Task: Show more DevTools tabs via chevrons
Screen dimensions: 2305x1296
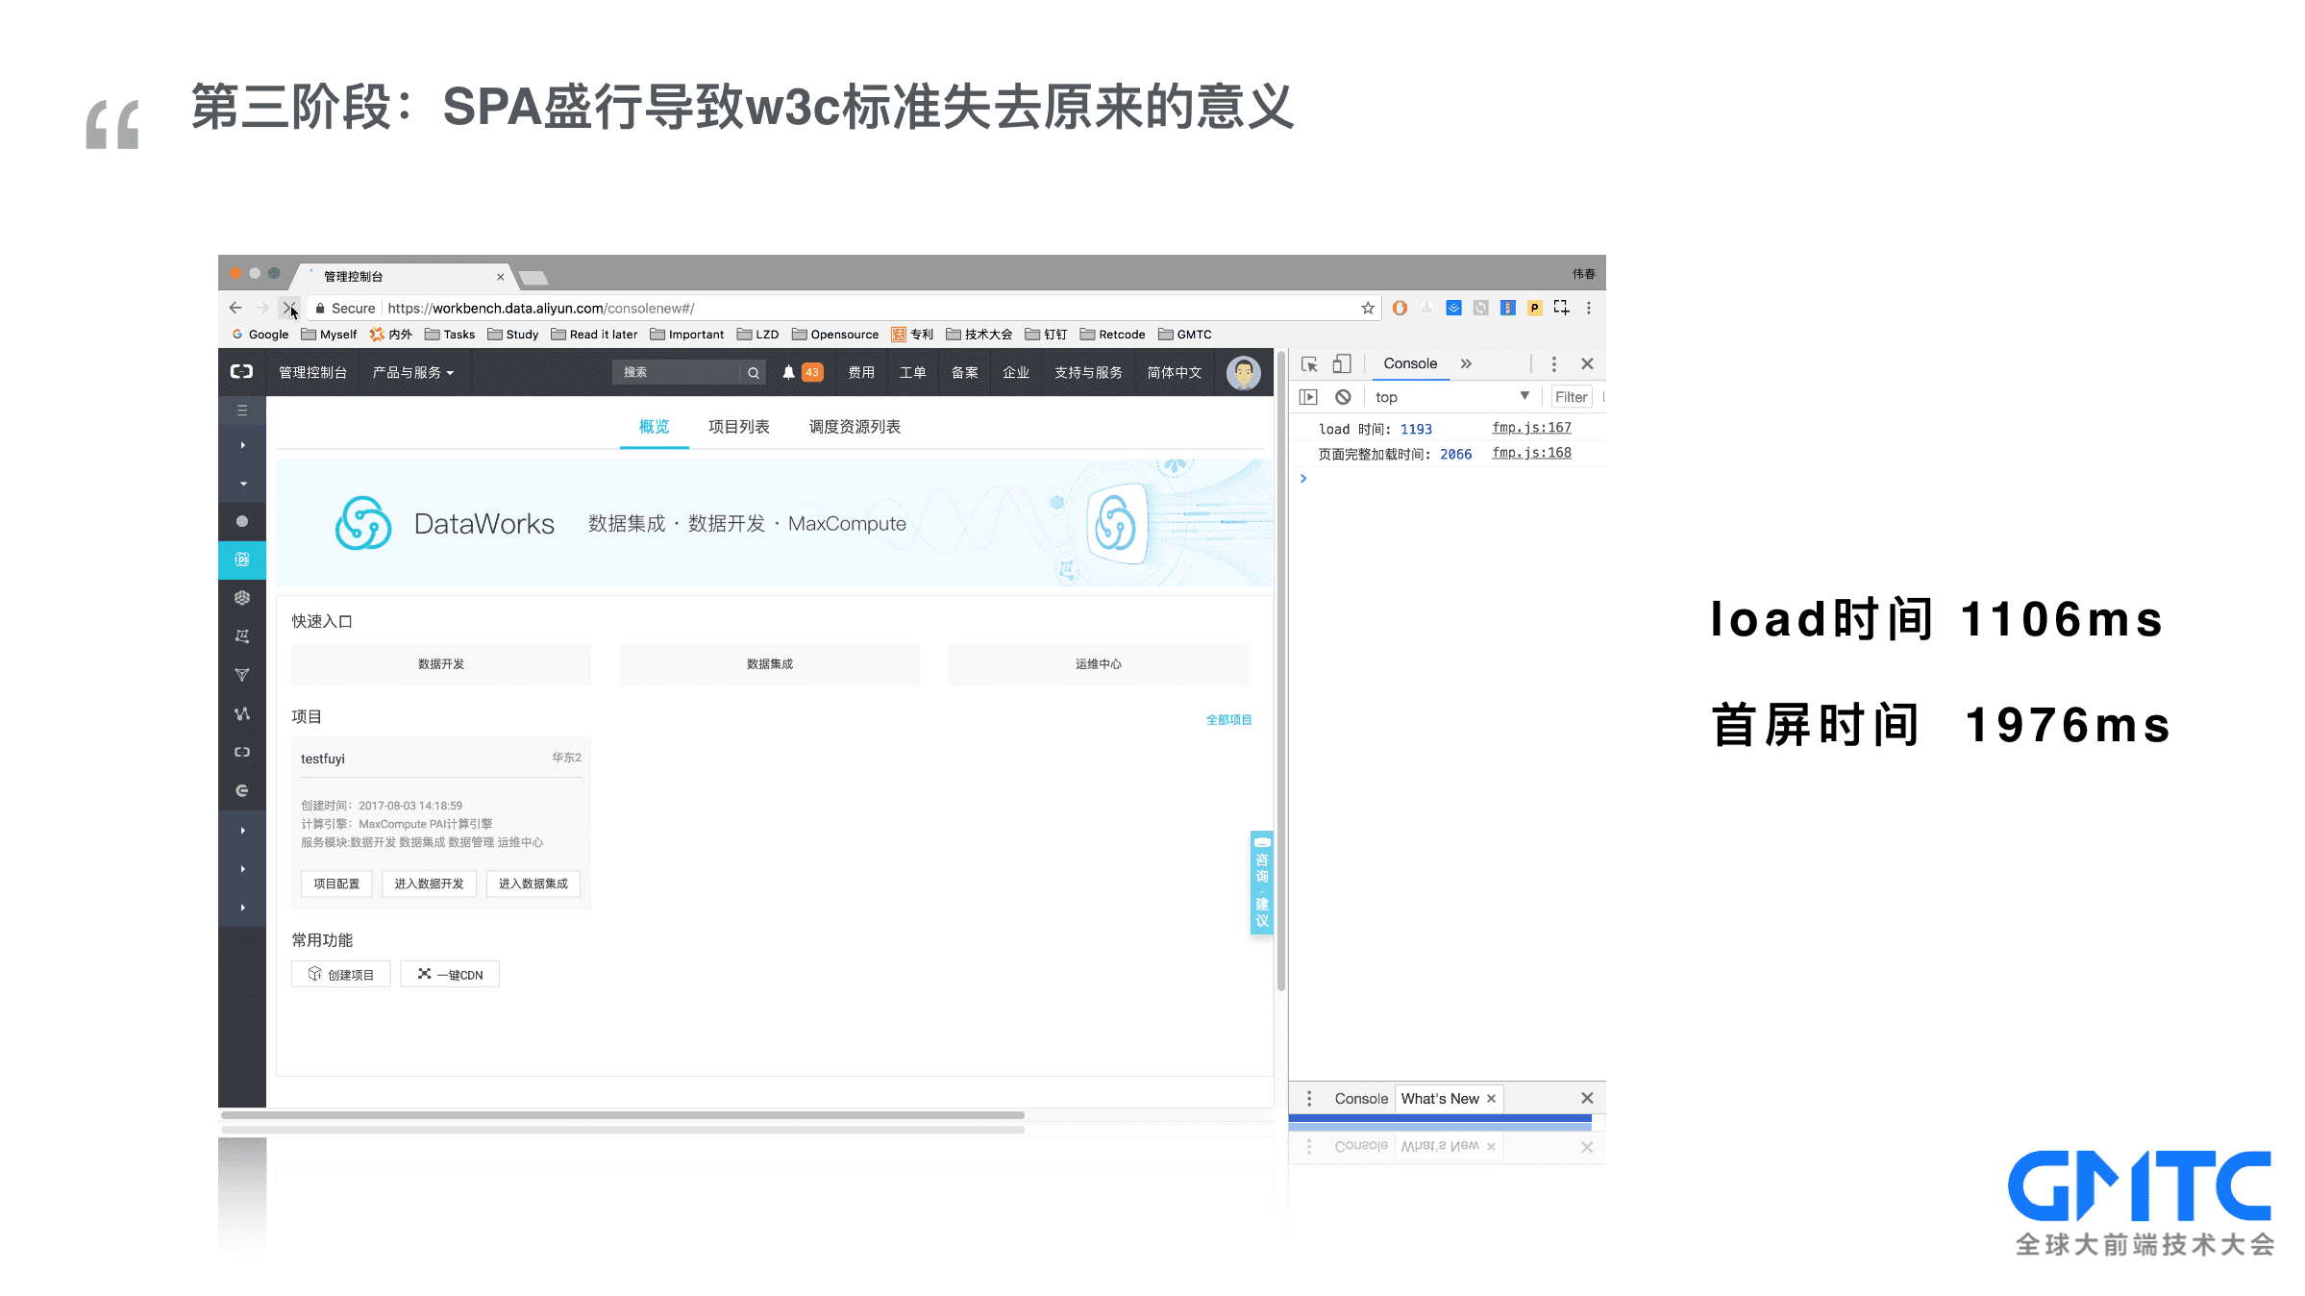Action: click(x=1466, y=364)
